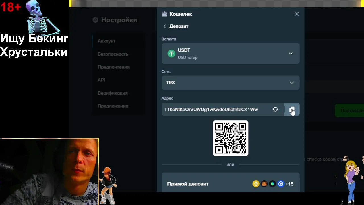Click the Tether USDT coin icon

(x=171, y=54)
